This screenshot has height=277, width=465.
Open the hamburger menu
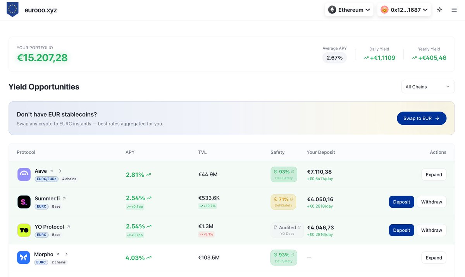454,10
